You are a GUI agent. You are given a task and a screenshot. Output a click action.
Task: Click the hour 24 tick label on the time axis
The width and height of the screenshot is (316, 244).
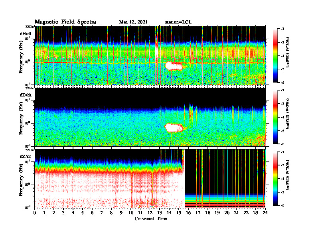tap(265, 213)
